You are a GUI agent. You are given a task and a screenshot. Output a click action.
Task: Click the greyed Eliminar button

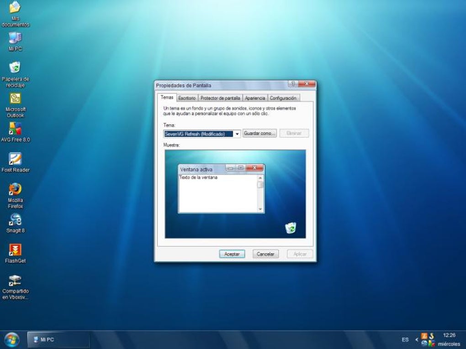click(294, 133)
